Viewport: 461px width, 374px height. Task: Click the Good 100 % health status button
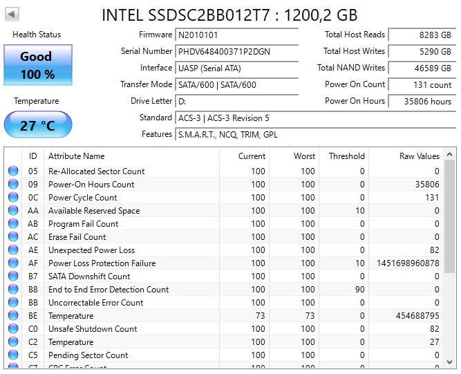[38, 65]
